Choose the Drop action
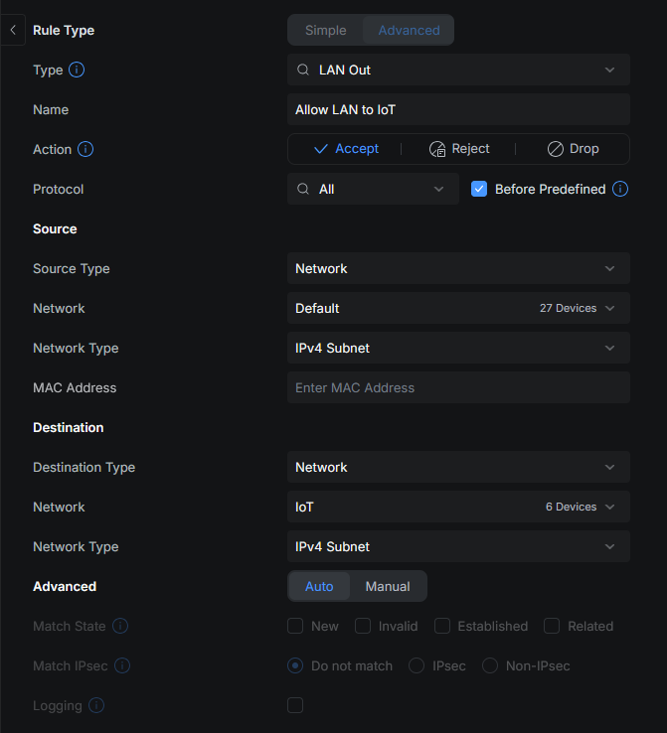 pos(574,149)
